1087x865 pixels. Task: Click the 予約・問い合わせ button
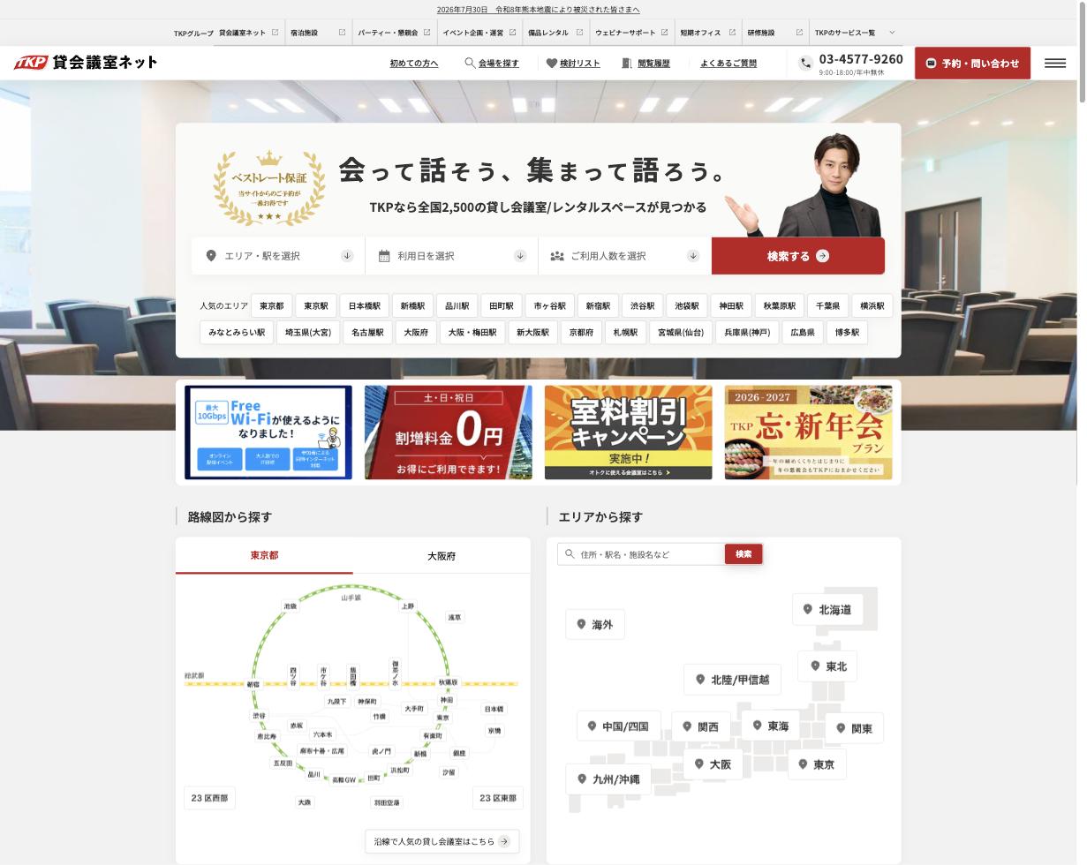(972, 64)
